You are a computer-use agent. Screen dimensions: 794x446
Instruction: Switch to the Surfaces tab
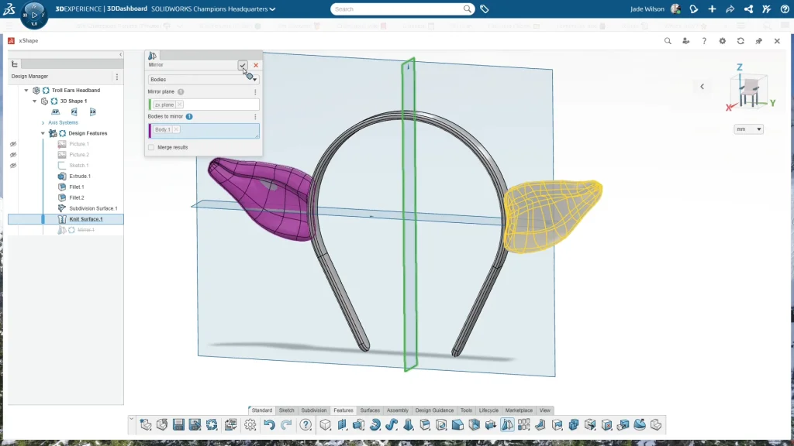pos(370,410)
